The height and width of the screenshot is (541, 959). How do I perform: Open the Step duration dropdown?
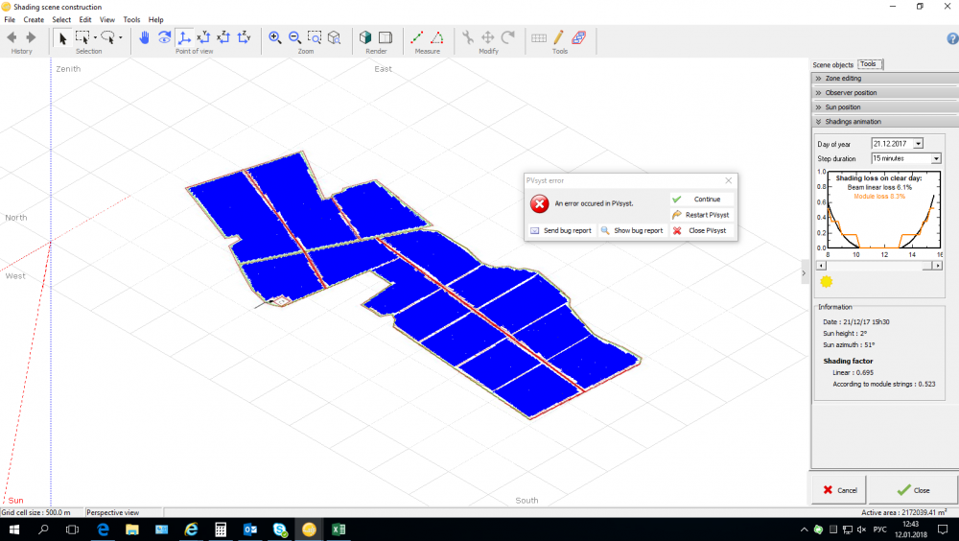tap(936, 158)
